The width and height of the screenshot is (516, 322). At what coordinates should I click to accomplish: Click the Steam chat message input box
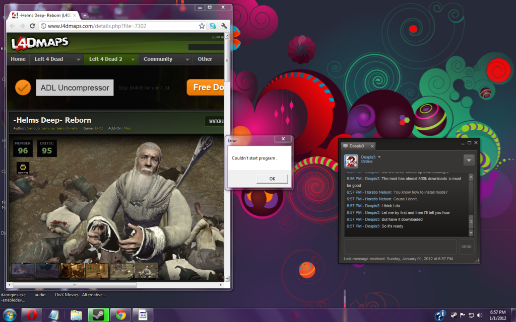pyautogui.click(x=400, y=247)
